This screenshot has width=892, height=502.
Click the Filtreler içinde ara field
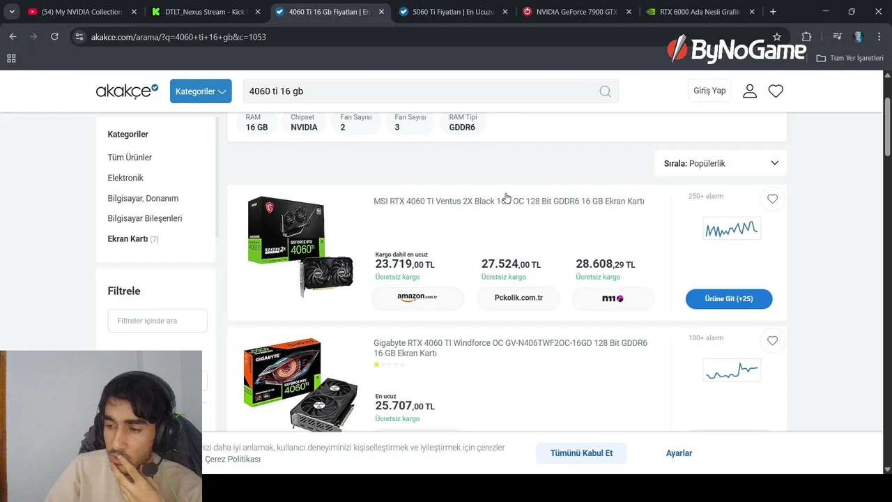[157, 321]
